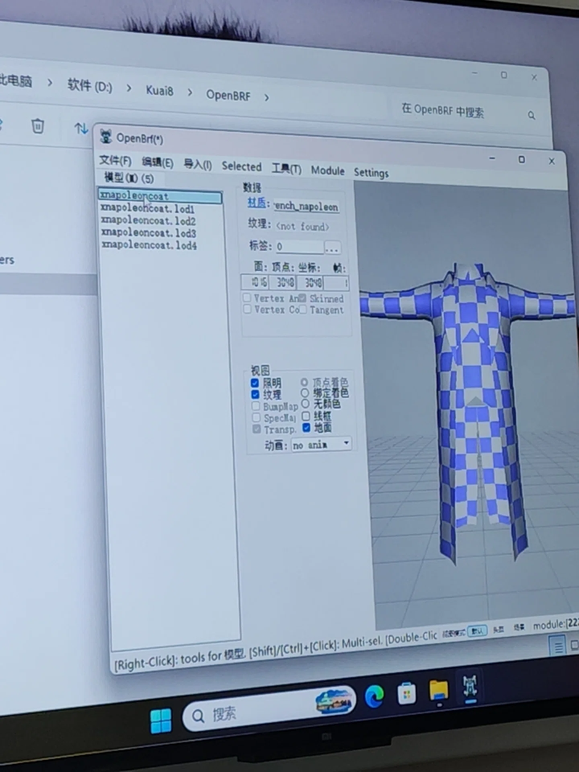Expand chevron after Kuai8 breadcrumb

click(x=190, y=92)
